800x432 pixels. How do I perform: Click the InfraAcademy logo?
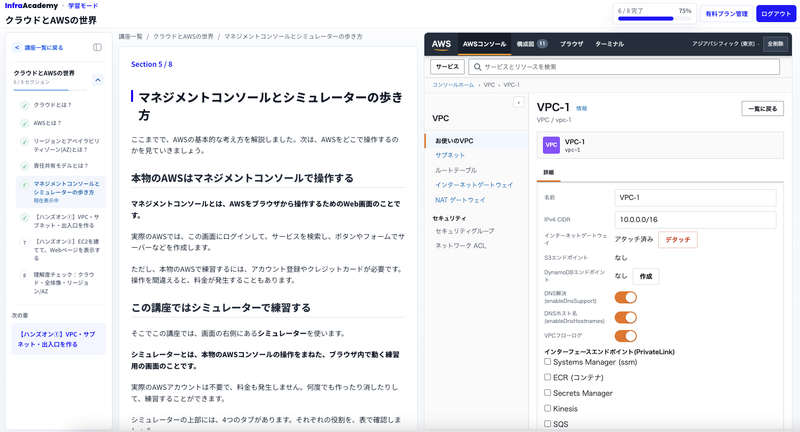[32, 6]
